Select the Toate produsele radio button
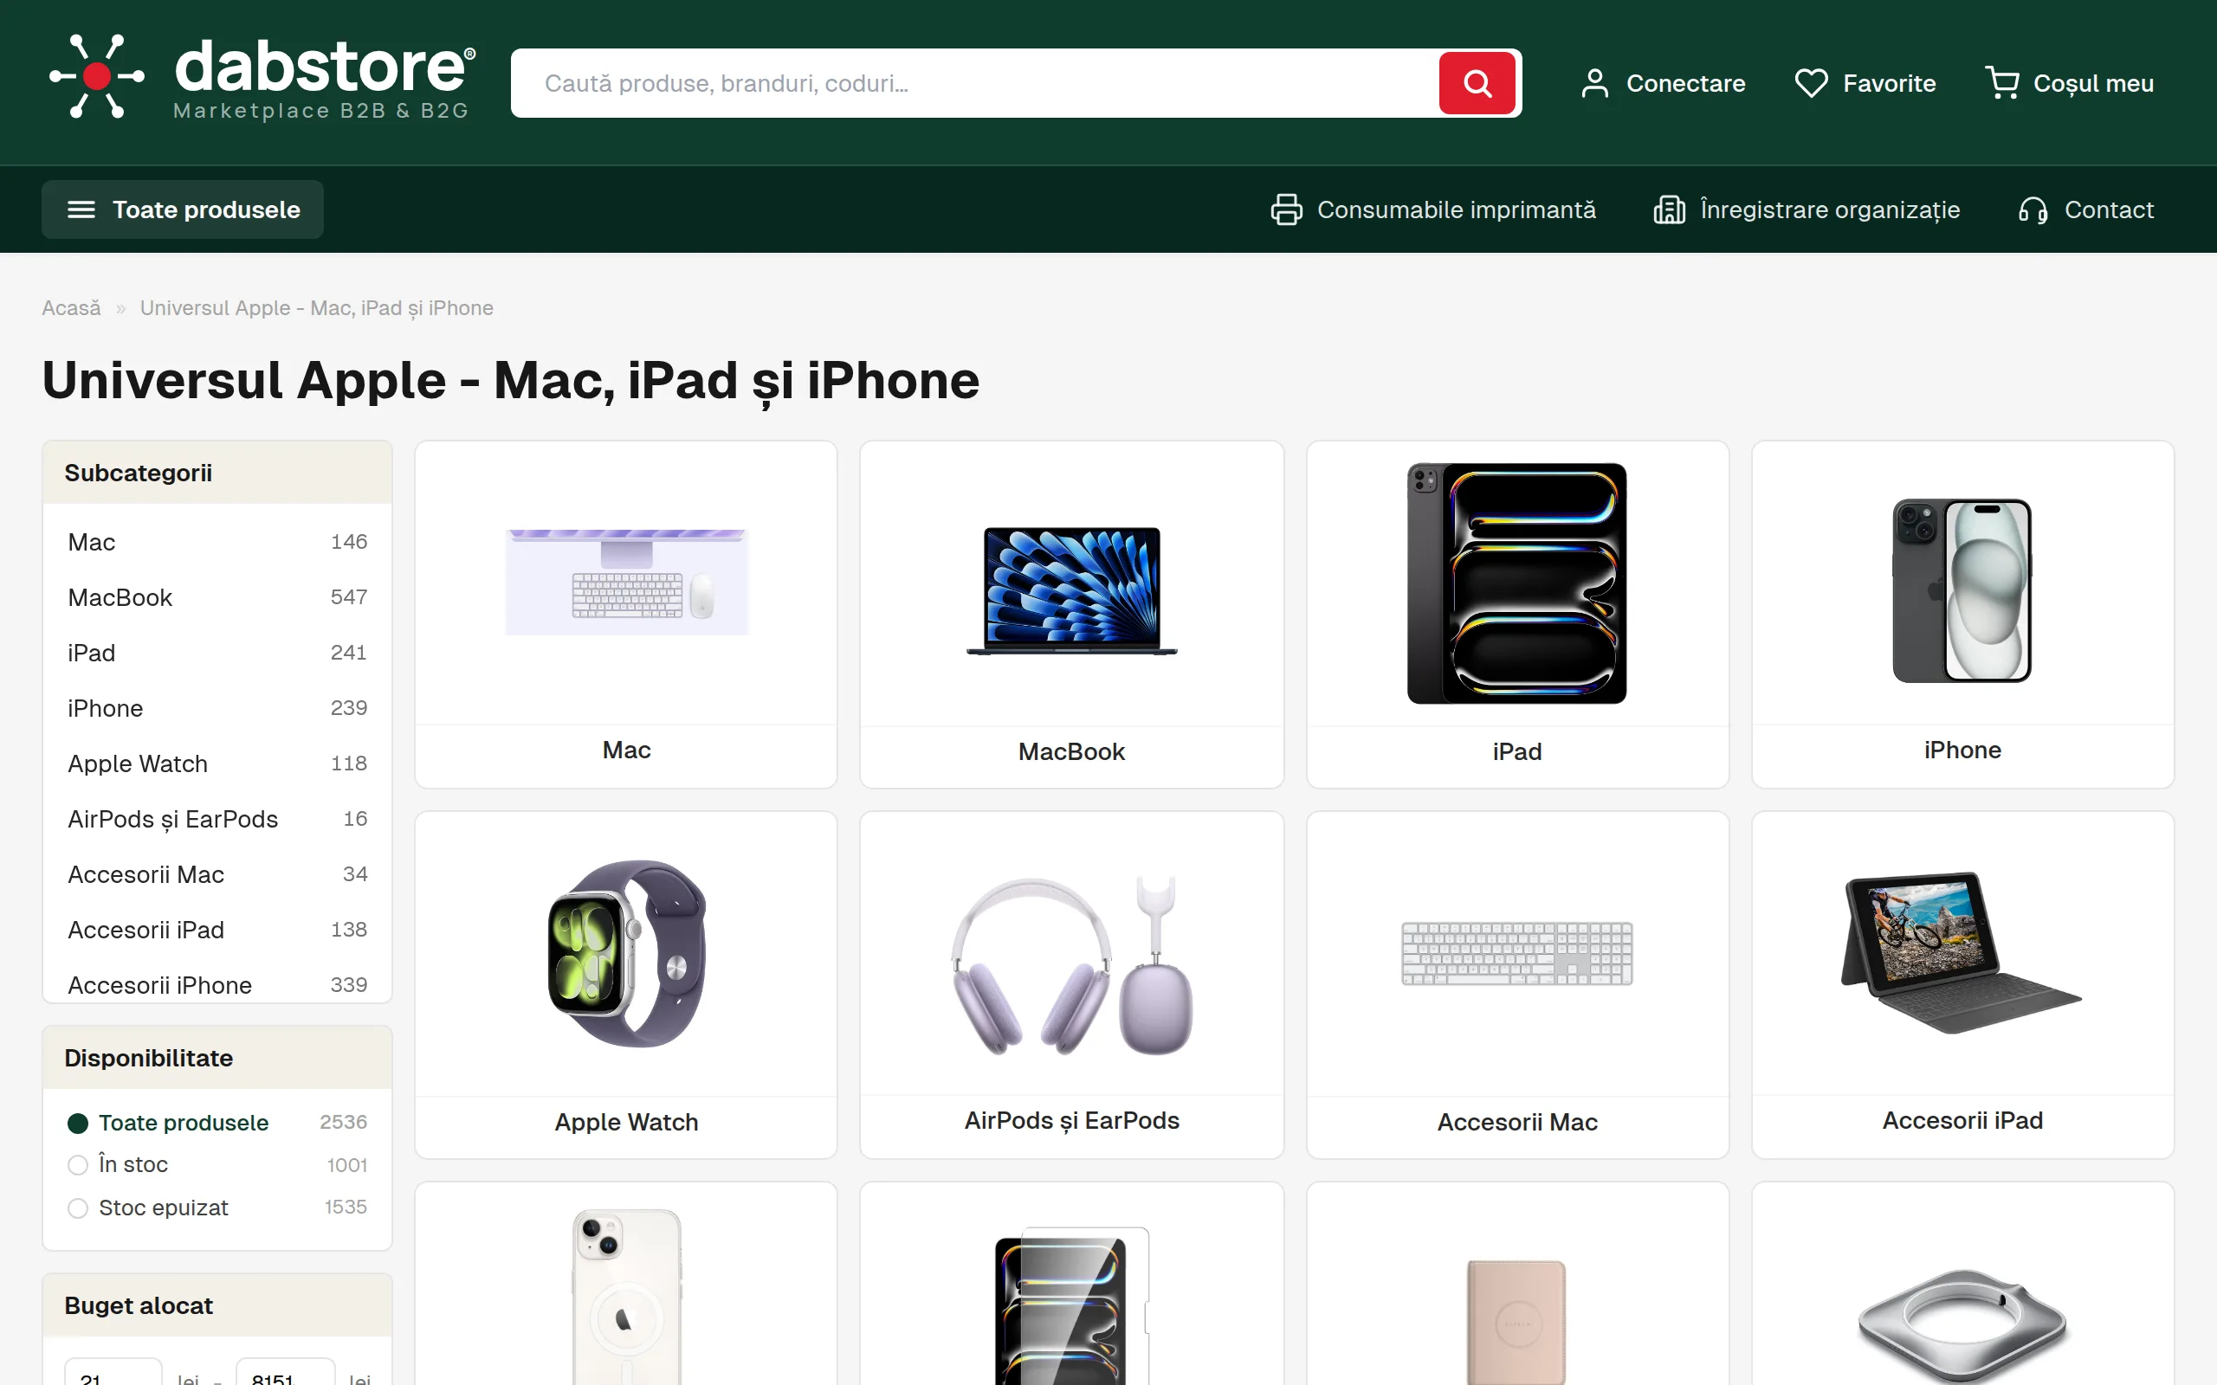Viewport: 2217px width, 1385px height. click(78, 1123)
